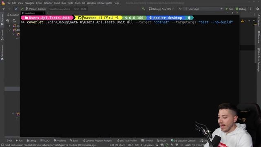
Task: Toggle the read-only lock icon
Action: (x=157, y=145)
